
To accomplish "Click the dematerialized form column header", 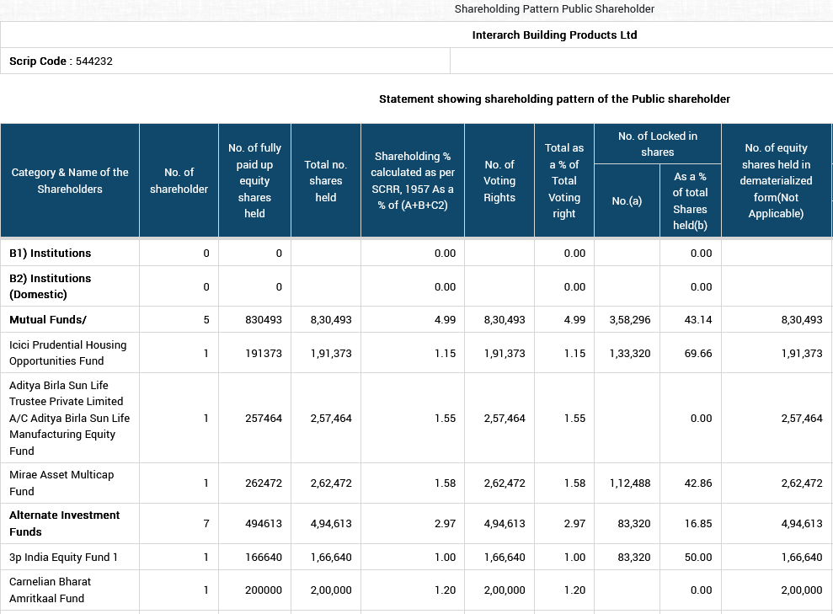I will point(777,180).
